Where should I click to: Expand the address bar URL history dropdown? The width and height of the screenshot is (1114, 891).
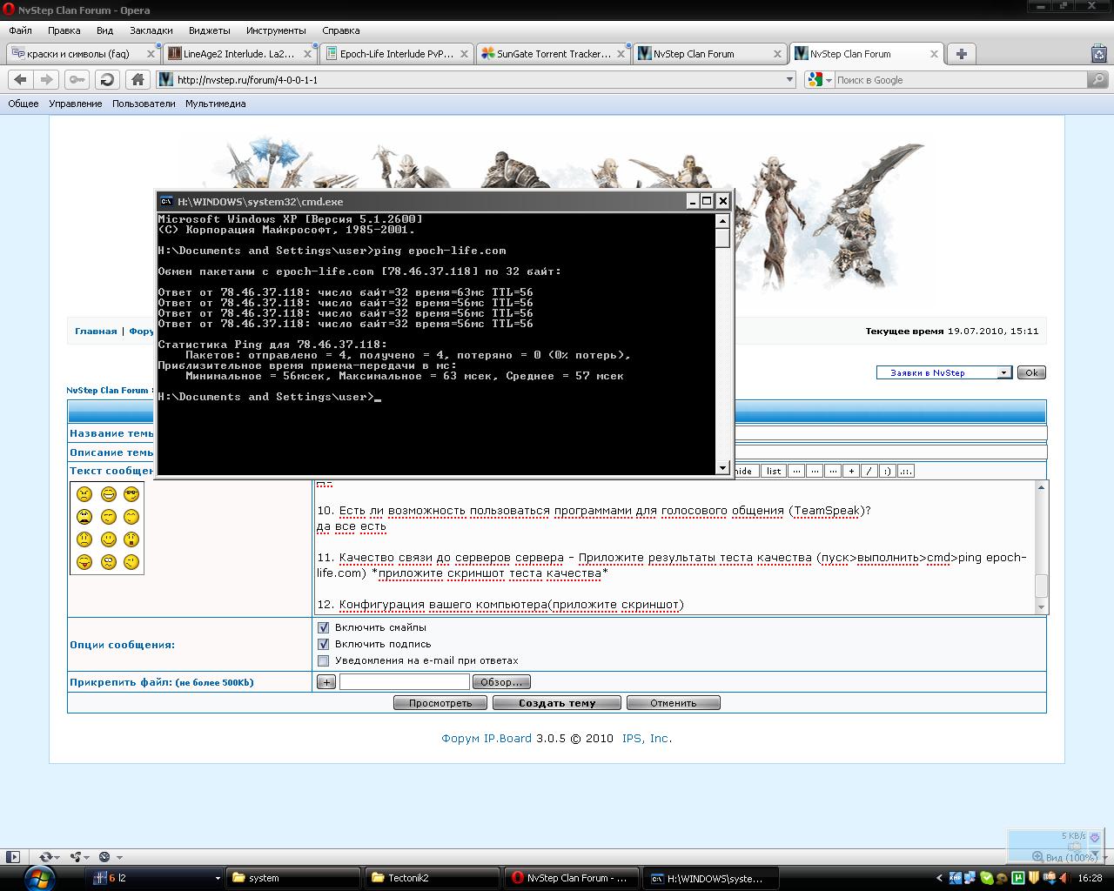click(790, 80)
